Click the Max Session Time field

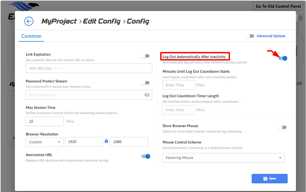(x=45, y=121)
